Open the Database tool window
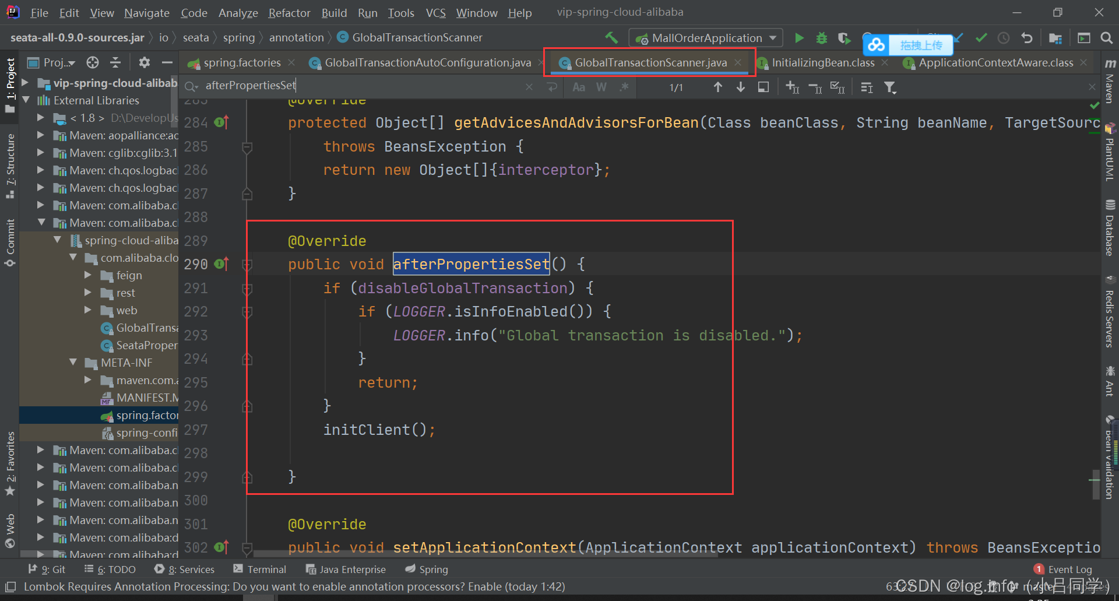The width and height of the screenshot is (1119, 601). point(1110,228)
